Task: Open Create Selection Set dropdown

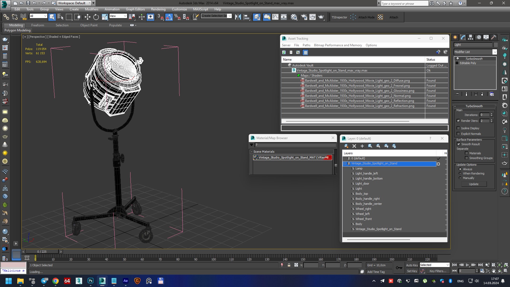Action: point(230,16)
